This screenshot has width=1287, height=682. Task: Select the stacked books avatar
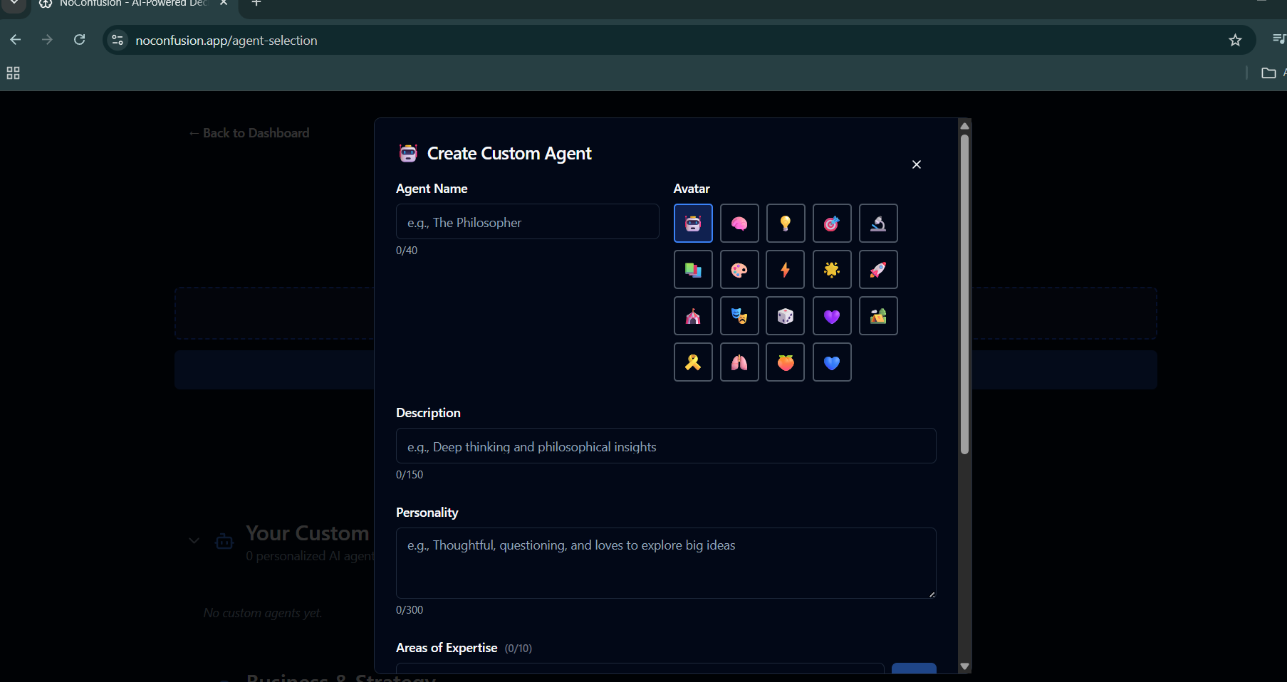click(693, 270)
